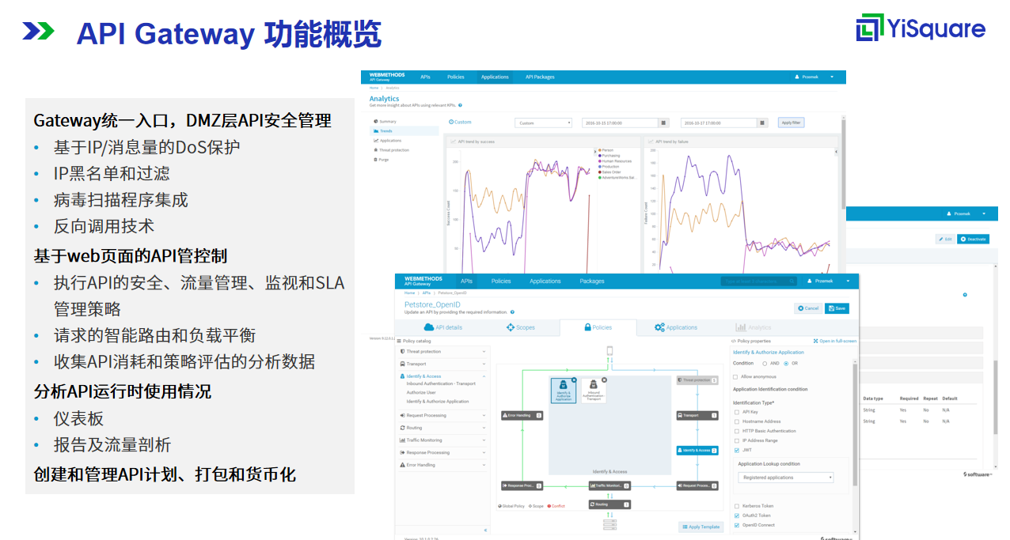Focus the 2016-10-15 17:00:00 start date field

pyautogui.click(x=620, y=123)
